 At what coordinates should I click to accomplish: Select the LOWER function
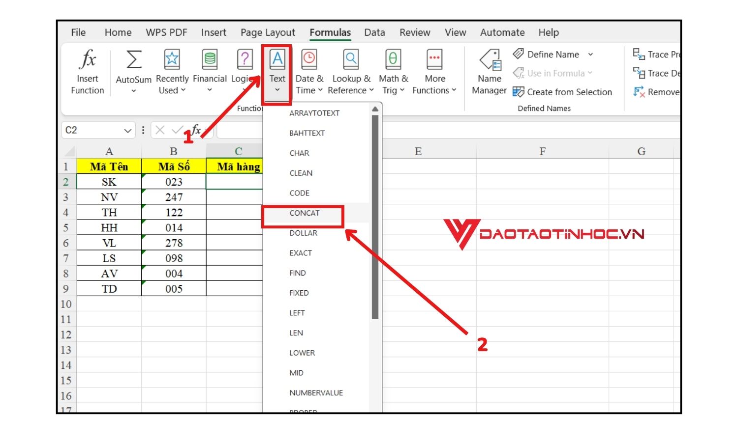tap(316, 353)
